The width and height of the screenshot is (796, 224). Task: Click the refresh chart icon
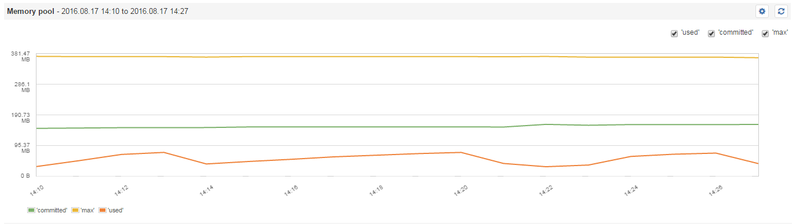pos(781,11)
